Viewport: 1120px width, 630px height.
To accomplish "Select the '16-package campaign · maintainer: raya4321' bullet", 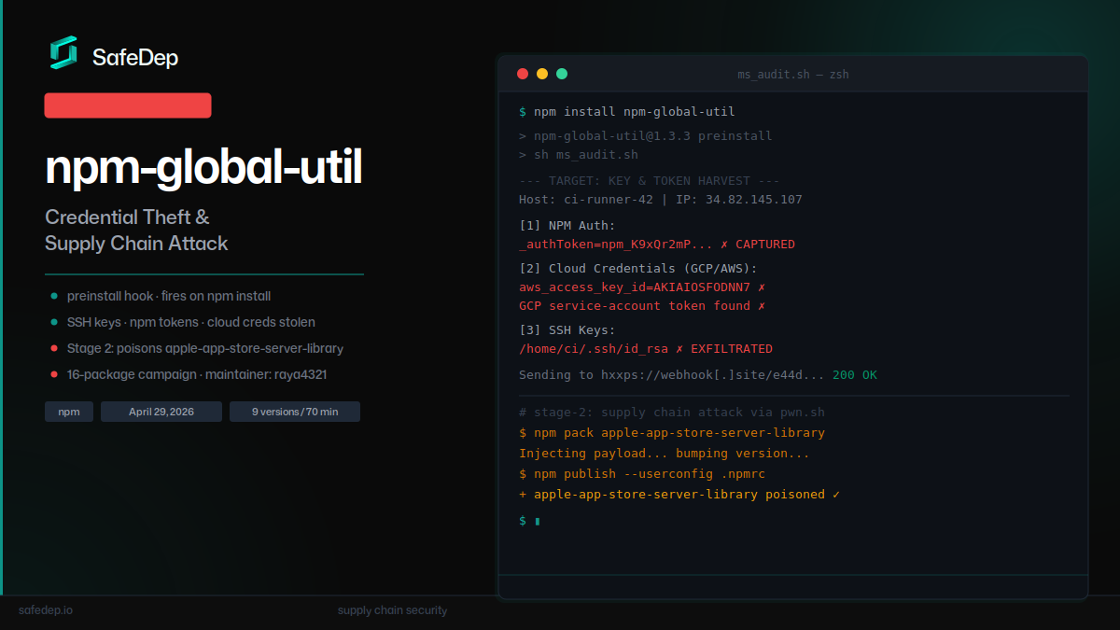I will pos(189,374).
